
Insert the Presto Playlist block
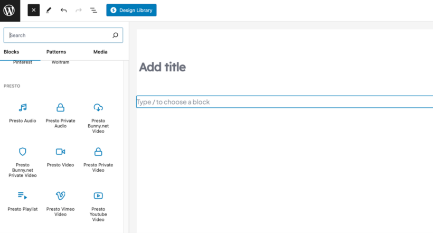tap(23, 201)
